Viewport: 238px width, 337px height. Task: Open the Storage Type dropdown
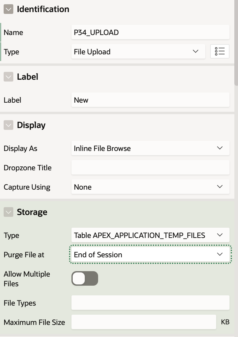point(150,235)
